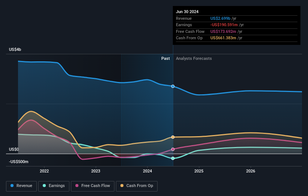Click the US$2.699b revenue value
308x196 pixels.
220,18
